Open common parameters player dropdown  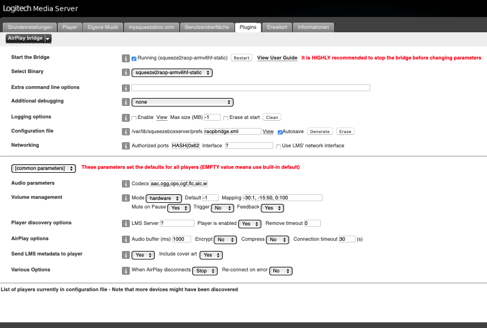[44, 168]
